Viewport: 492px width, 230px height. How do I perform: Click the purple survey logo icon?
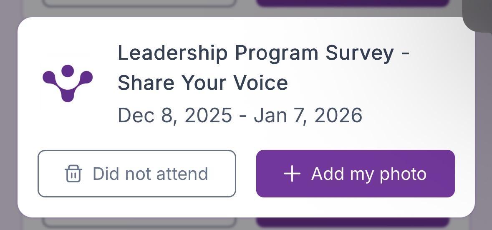(x=68, y=83)
